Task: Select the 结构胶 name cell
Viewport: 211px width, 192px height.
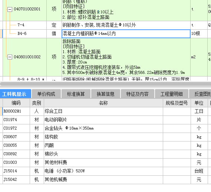Action: (x=103, y=137)
